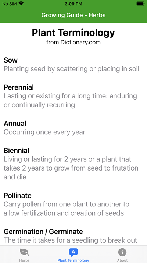
Task: Switch to the Herbs tab label
Action: tap(24, 260)
